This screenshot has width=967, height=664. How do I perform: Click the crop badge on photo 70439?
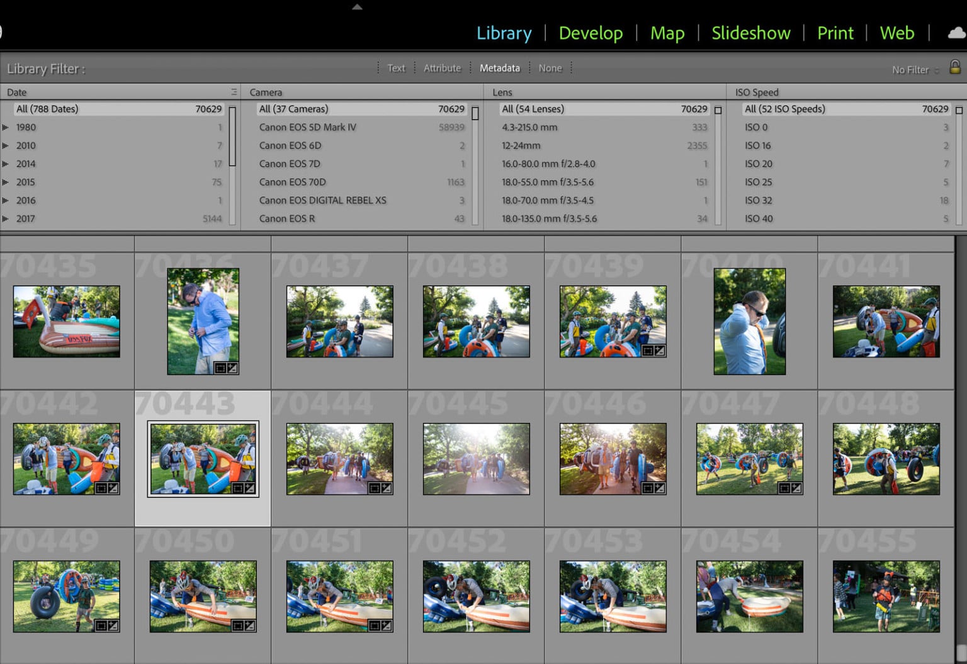647,351
